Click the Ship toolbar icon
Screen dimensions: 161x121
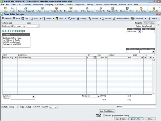[59, 18]
